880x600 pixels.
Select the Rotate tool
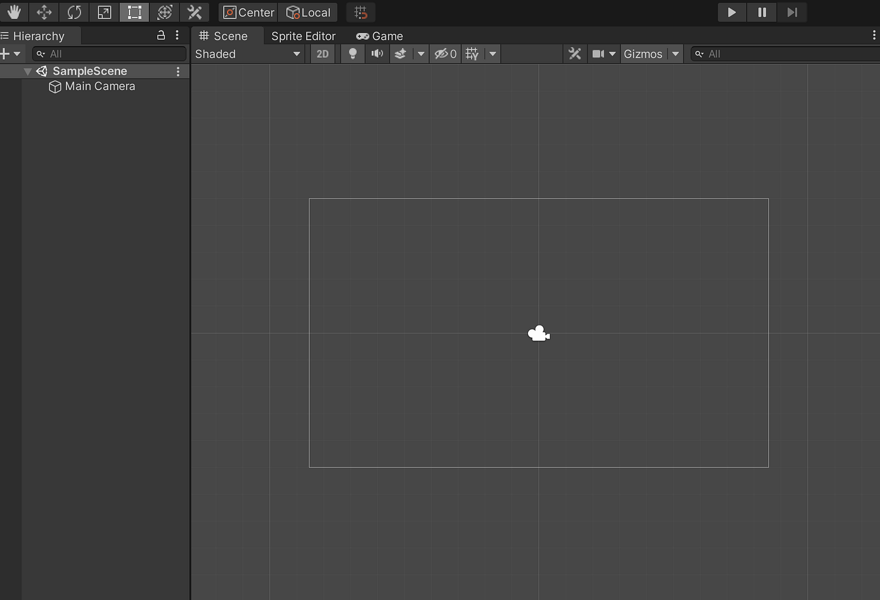74,12
